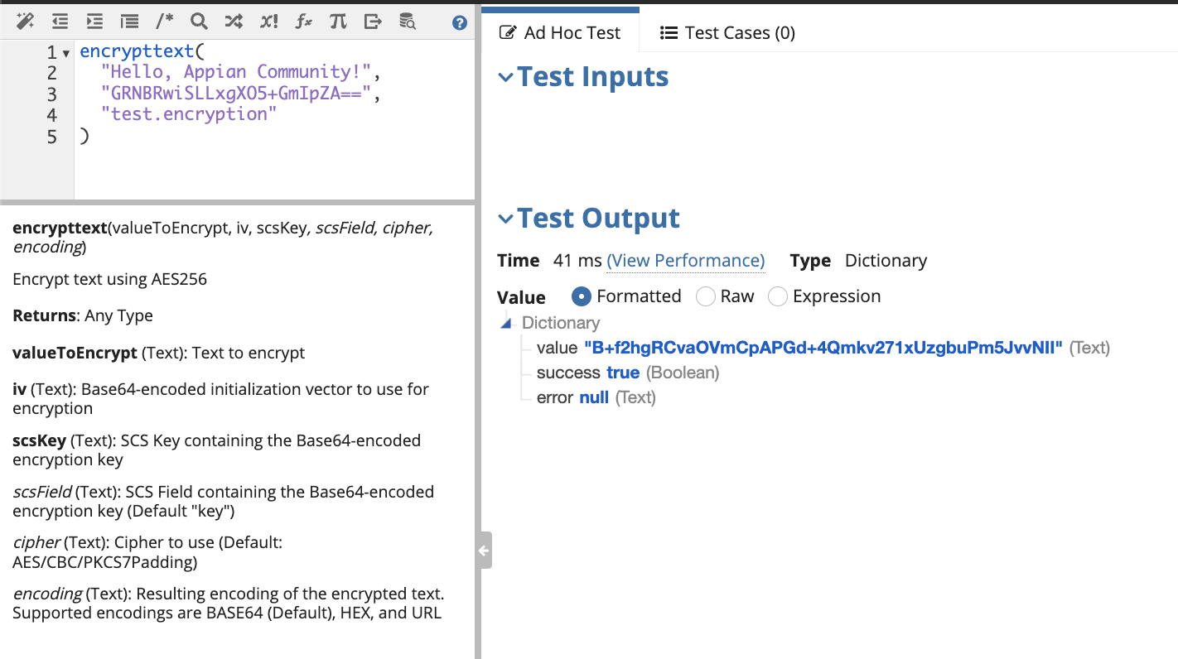Viewport: 1178px width, 659px height.
Task: Click the shuffle arrows toolbar icon
Action: (234, 22)
